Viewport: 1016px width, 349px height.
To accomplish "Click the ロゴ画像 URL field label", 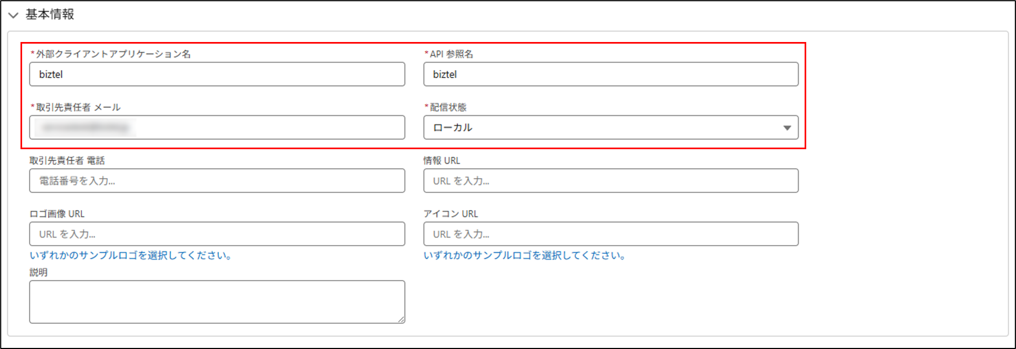I will (x=57, y=214).
